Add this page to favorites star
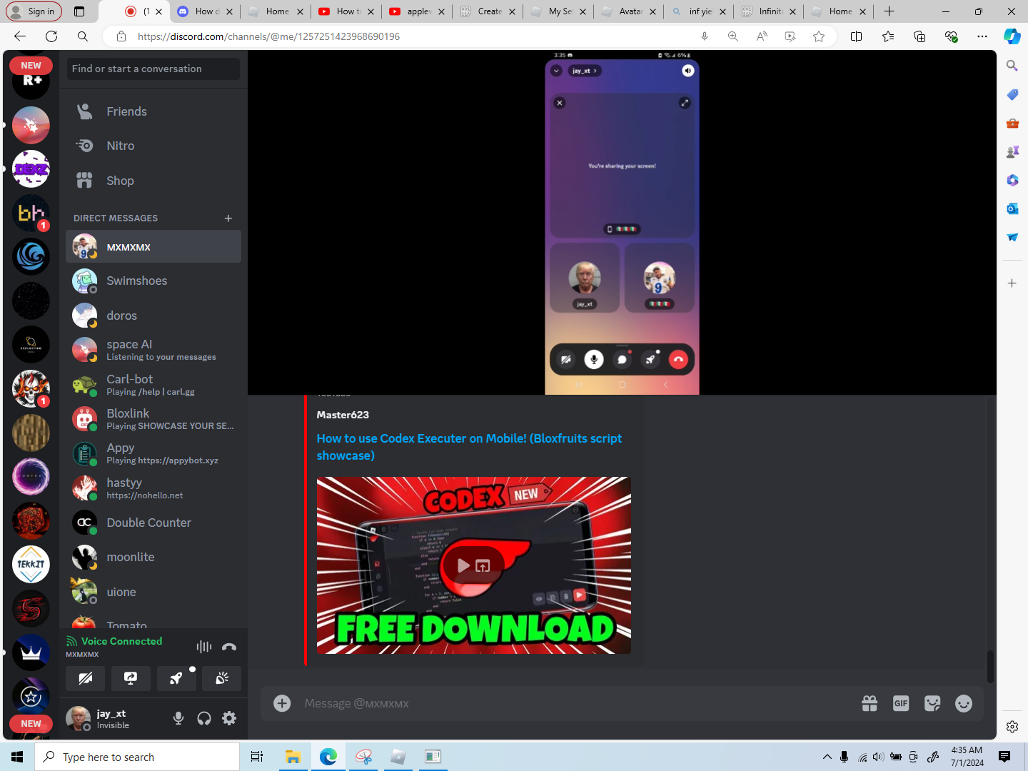 pos(819,36)
